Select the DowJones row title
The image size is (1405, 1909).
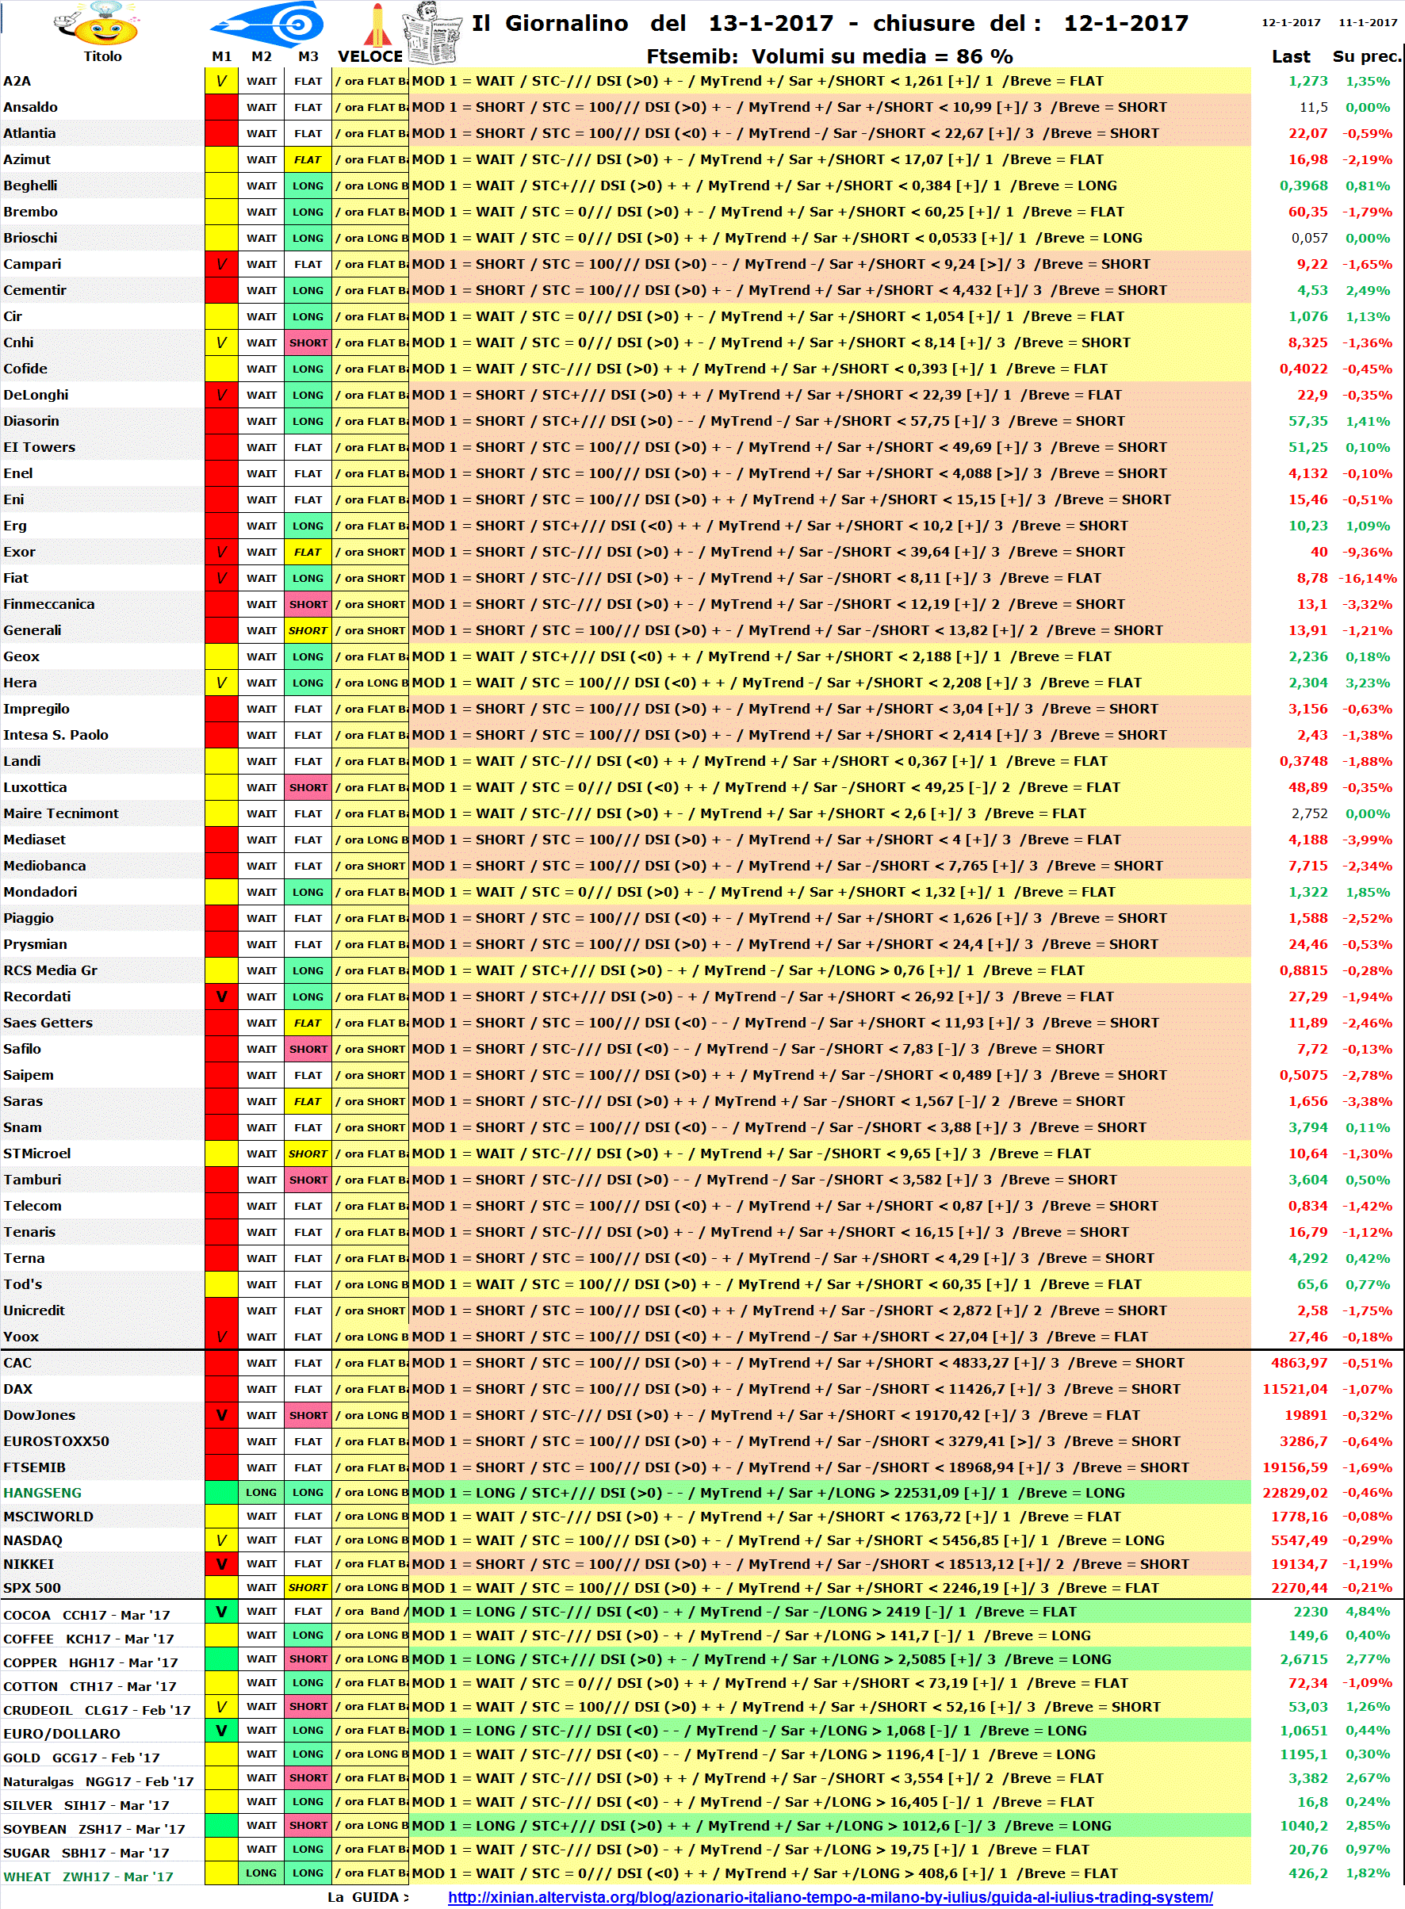click(x=39, y=1416)
